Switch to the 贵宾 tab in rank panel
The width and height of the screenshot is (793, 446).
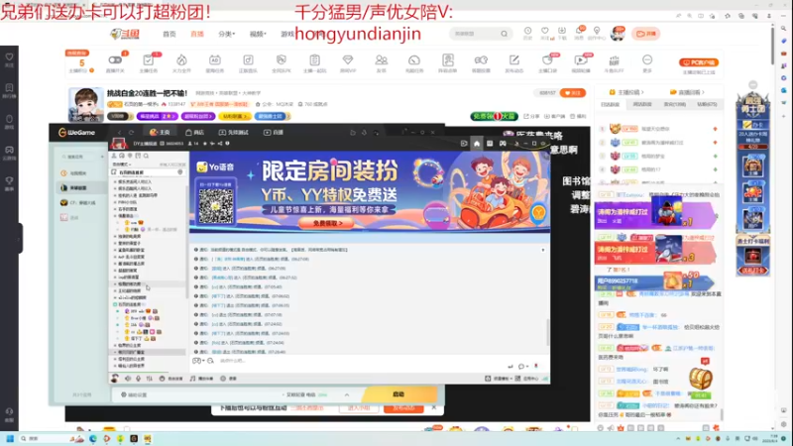pos(674,105)
